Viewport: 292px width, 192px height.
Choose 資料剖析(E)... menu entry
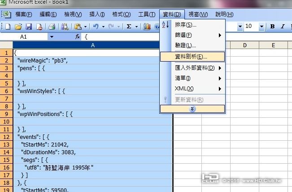point(192,57)
